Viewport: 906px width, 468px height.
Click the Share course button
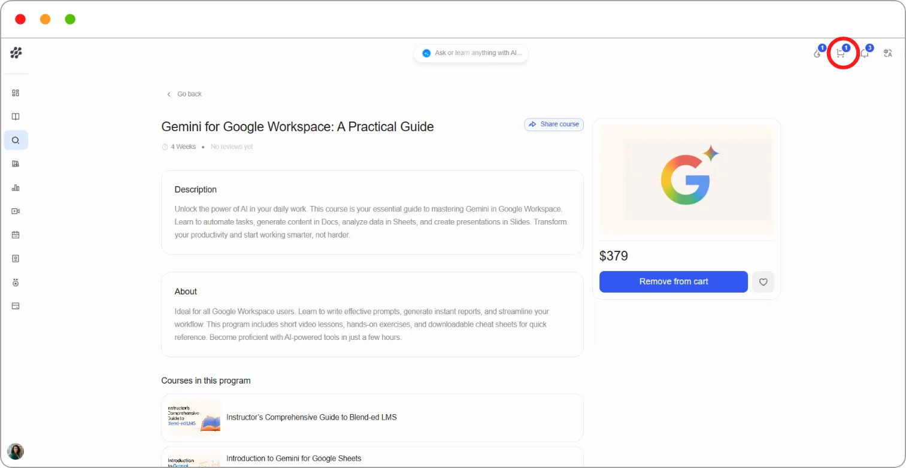554,124
